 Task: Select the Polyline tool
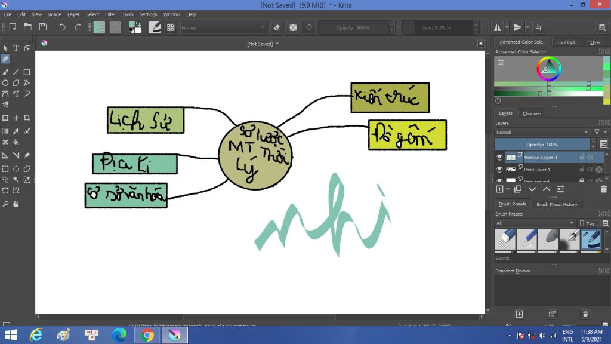[27, 82]
